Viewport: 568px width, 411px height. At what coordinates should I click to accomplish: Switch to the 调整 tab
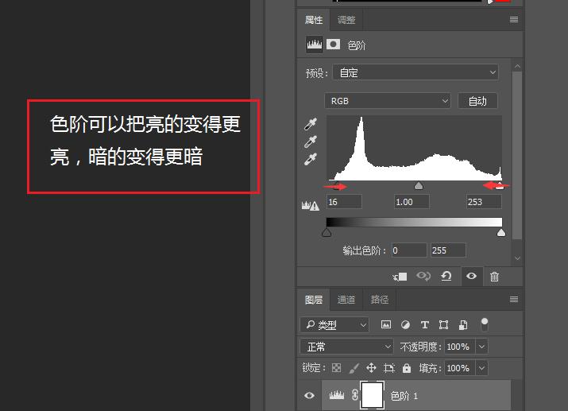(346, 20)
